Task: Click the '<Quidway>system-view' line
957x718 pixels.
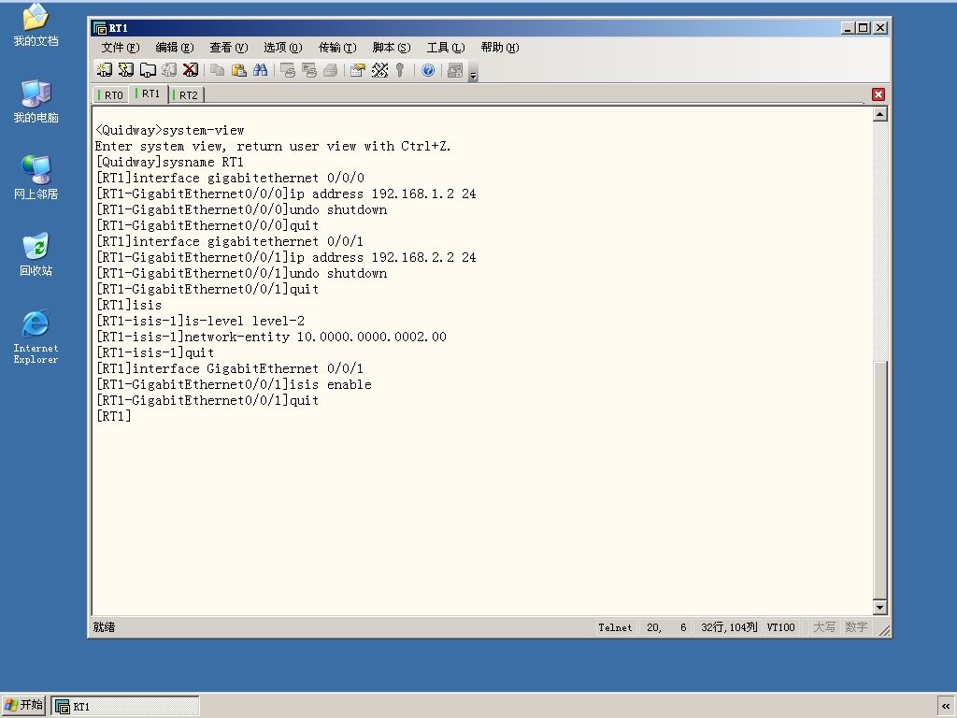Action: pos(170,131)
